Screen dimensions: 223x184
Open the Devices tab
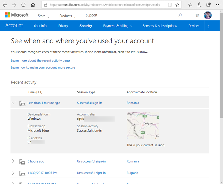194,26
